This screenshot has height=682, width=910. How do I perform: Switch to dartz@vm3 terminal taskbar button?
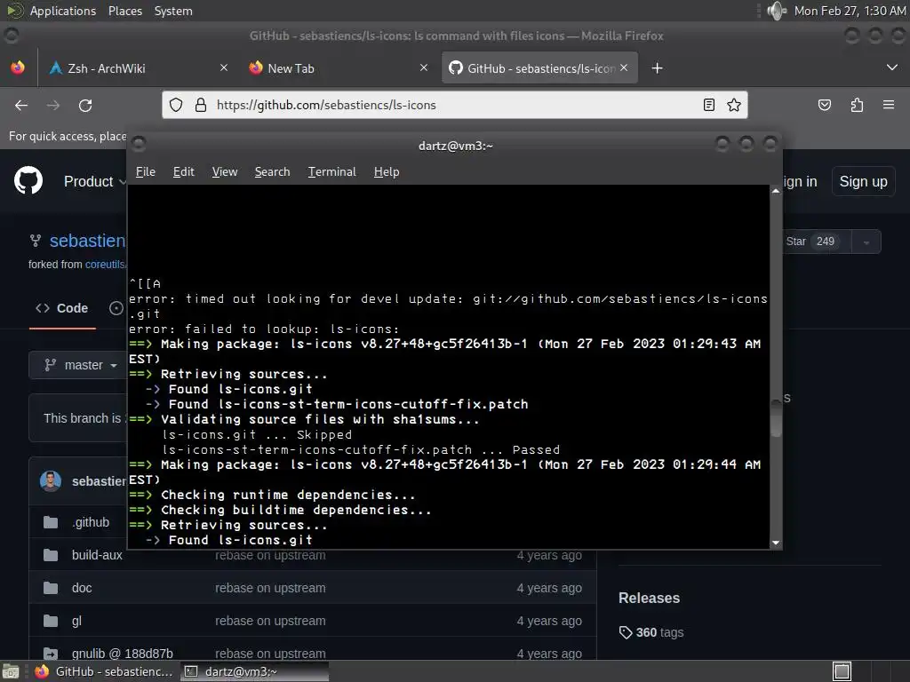[254, 671]
